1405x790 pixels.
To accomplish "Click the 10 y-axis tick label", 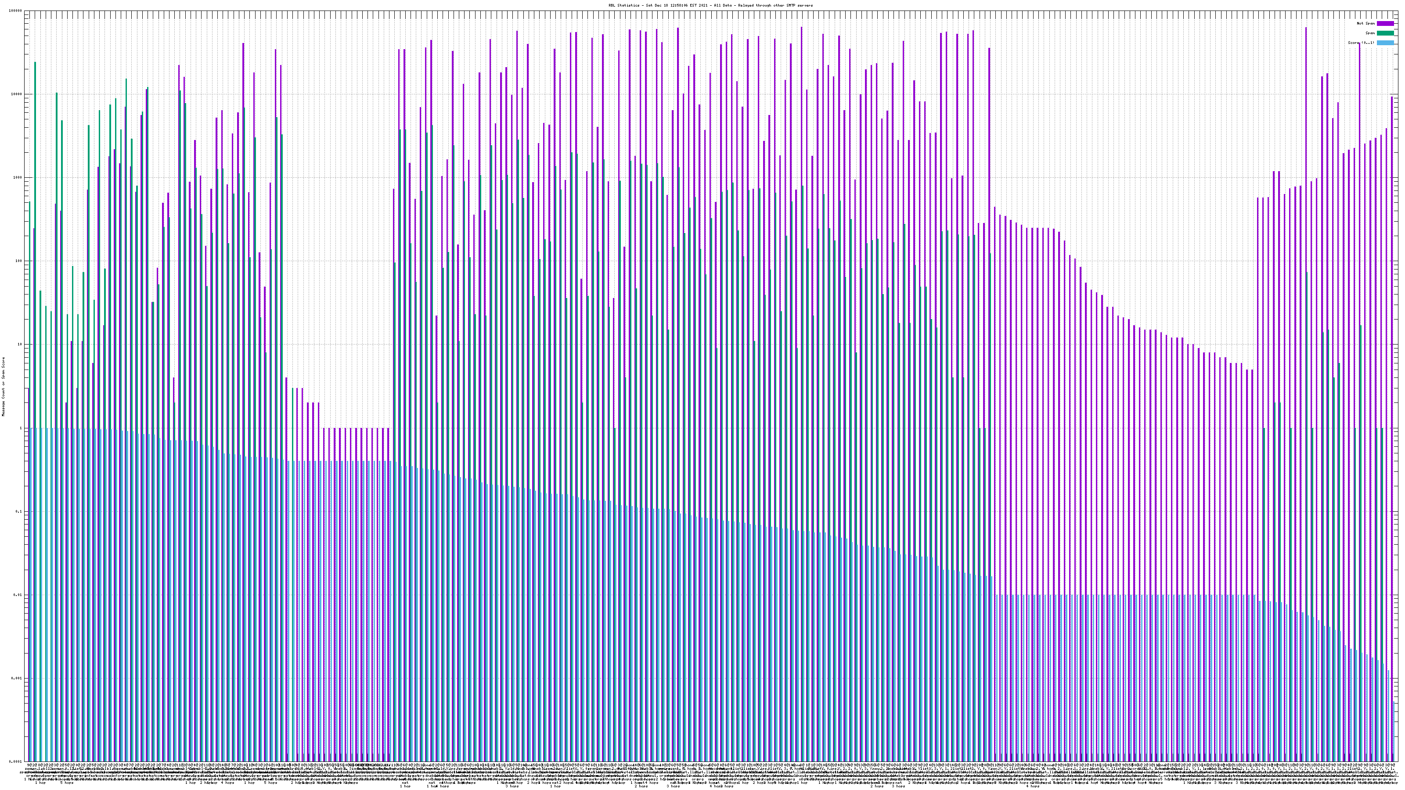I will tap(20, 345).
